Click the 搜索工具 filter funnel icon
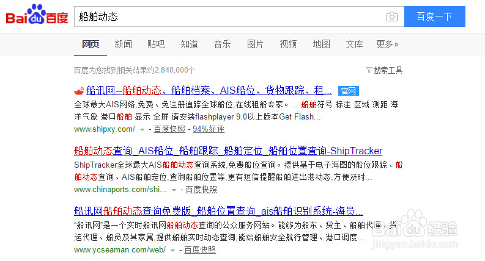The height and width of the screenshot is (261, 485). (368, 70)
